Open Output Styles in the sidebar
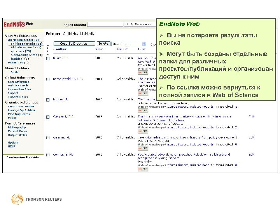The height and width of the screenshot is (210, 280). click(x=17, y=135)
